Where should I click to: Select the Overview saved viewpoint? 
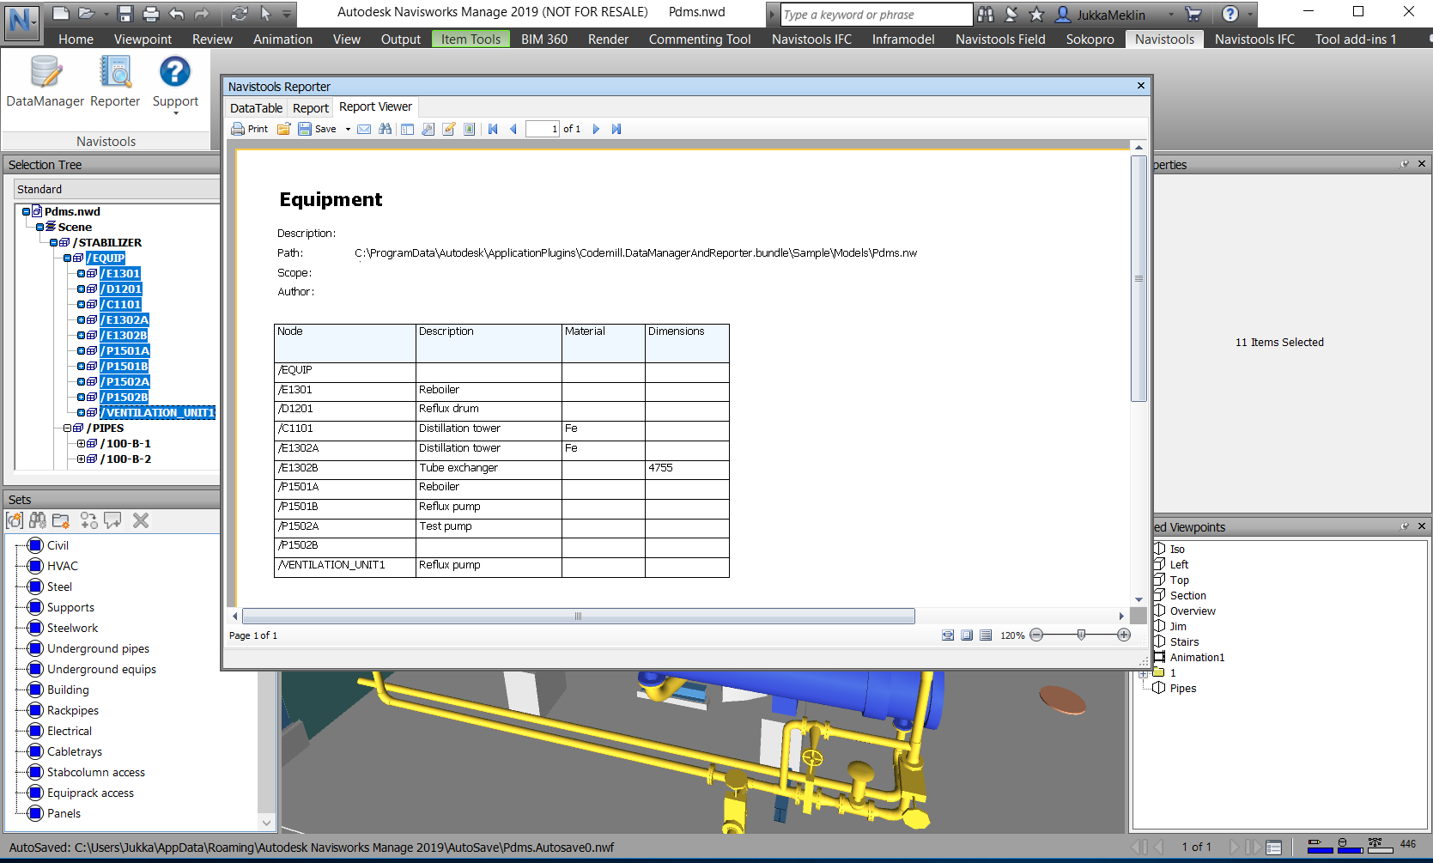click(x=1192, y=611)
